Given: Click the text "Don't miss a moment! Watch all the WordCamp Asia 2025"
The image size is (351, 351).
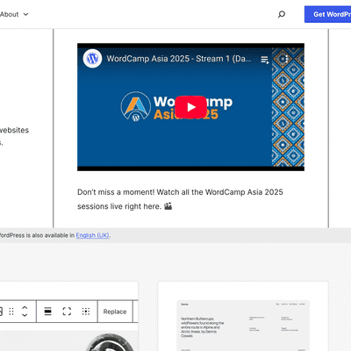Looking at the screenshot, I should [180, 192].
